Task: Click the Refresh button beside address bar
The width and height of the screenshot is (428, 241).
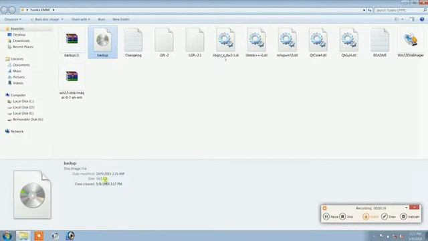Action: tap(370, 10)
